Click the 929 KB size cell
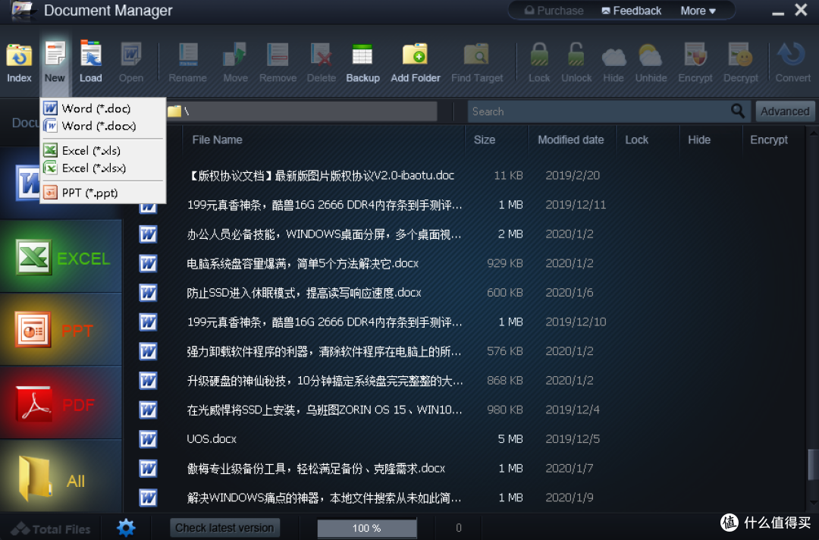819x540 pixels. click(x=504, y=263)
